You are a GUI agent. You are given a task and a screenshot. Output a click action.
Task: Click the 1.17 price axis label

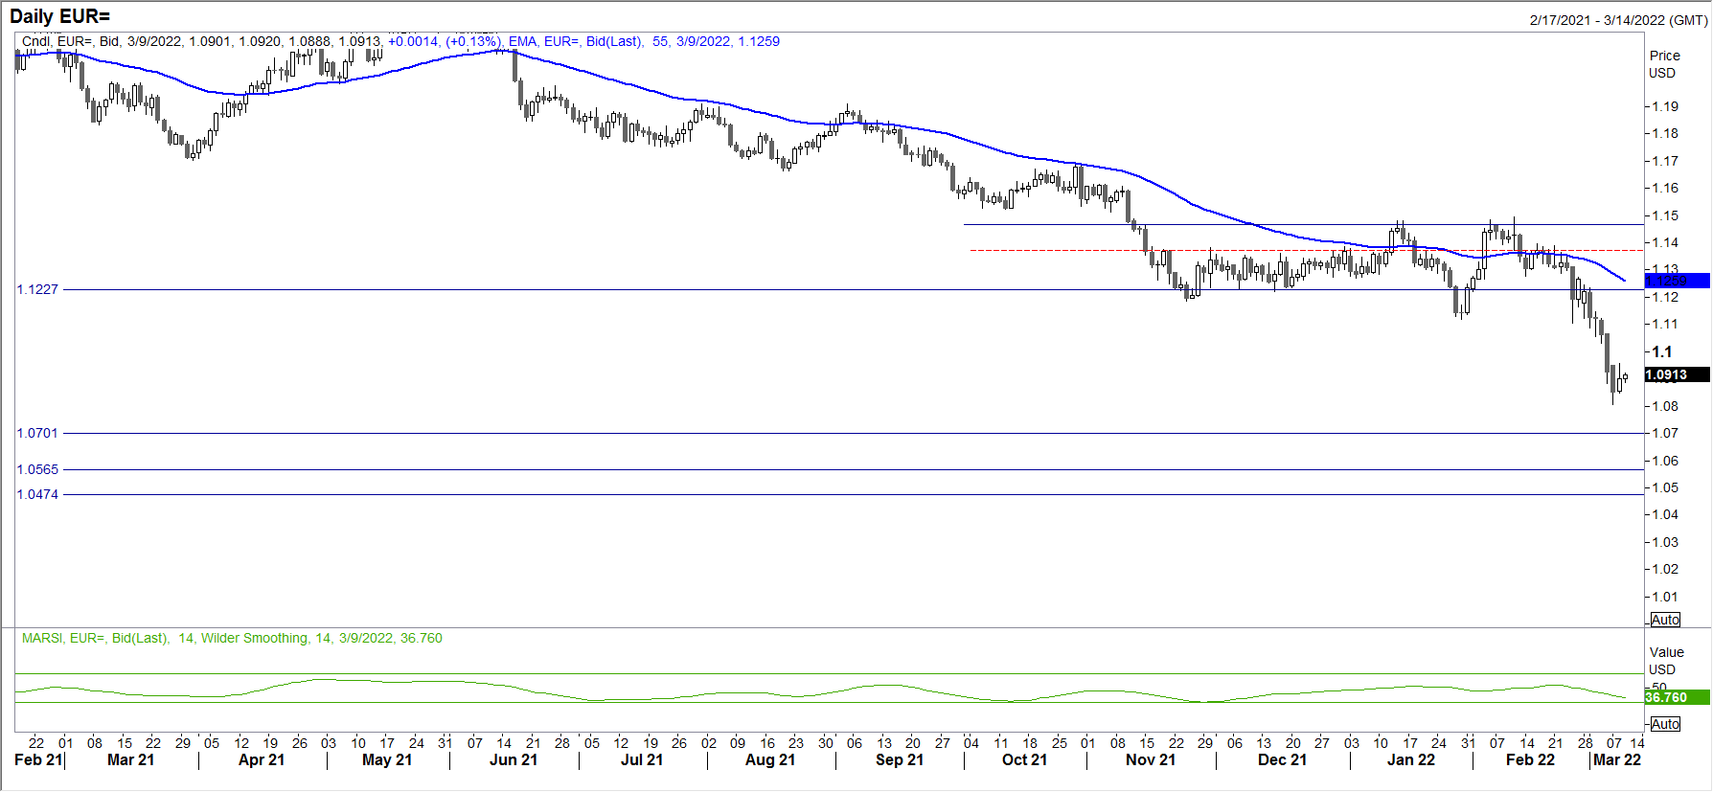[x=1665, y=161]
